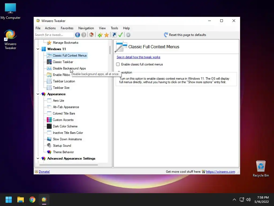Open the https://winaero.com link
This screenshot has width=274, height=206.
[x=220, y=172]
